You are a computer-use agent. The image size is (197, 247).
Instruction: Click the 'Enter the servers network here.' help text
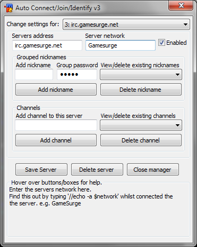[50, 189]
